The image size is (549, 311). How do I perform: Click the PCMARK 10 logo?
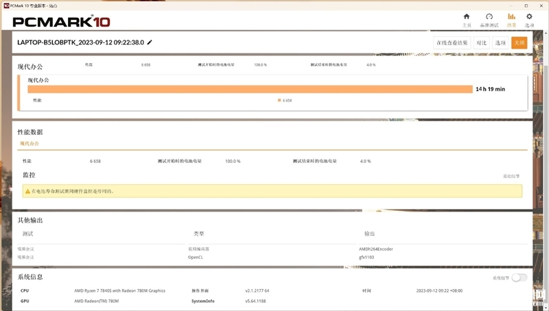[x=61, y=22]
